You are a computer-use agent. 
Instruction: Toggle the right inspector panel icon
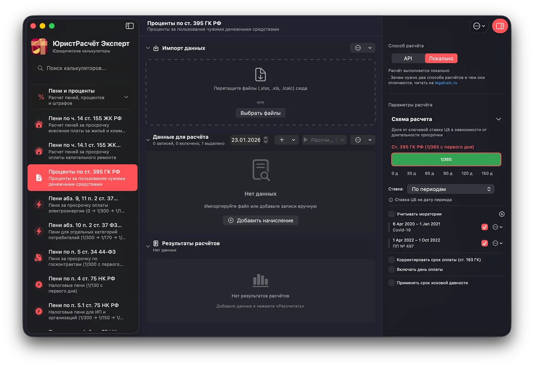500,26
